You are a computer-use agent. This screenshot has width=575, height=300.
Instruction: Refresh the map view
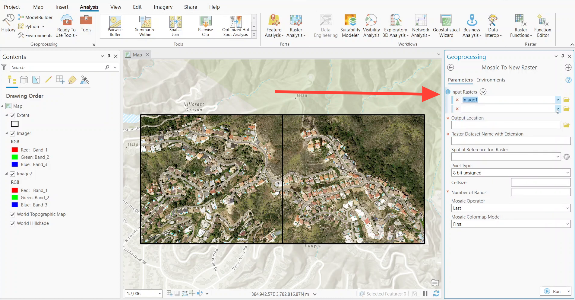(x=436, y=293)
